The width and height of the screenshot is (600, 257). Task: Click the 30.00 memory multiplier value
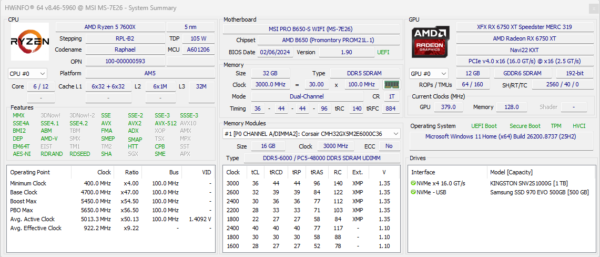(317, 85)
